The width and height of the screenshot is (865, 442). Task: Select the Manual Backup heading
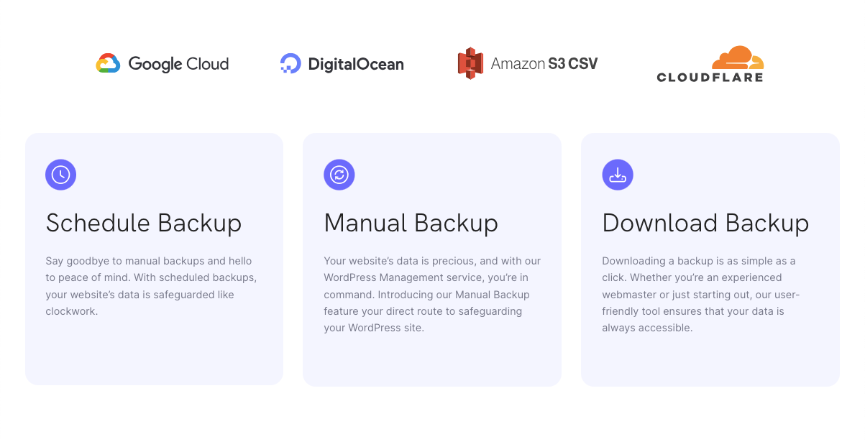411,223
